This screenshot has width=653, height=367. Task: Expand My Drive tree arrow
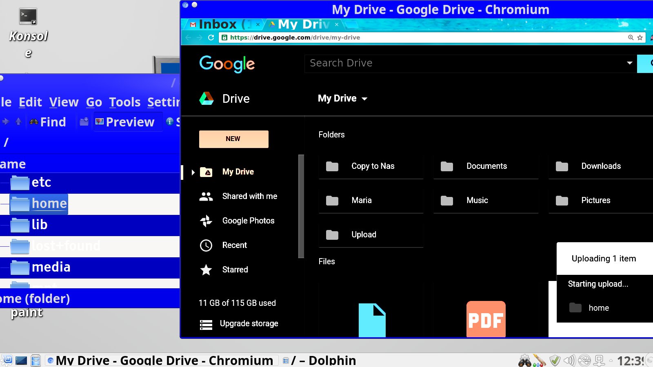click(193, 172)
